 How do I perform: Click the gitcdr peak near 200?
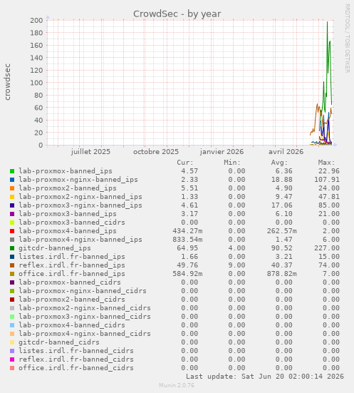[x=327, y=23]
